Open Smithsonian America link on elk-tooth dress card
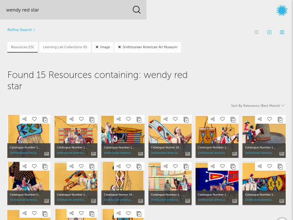 coord(24,200)
